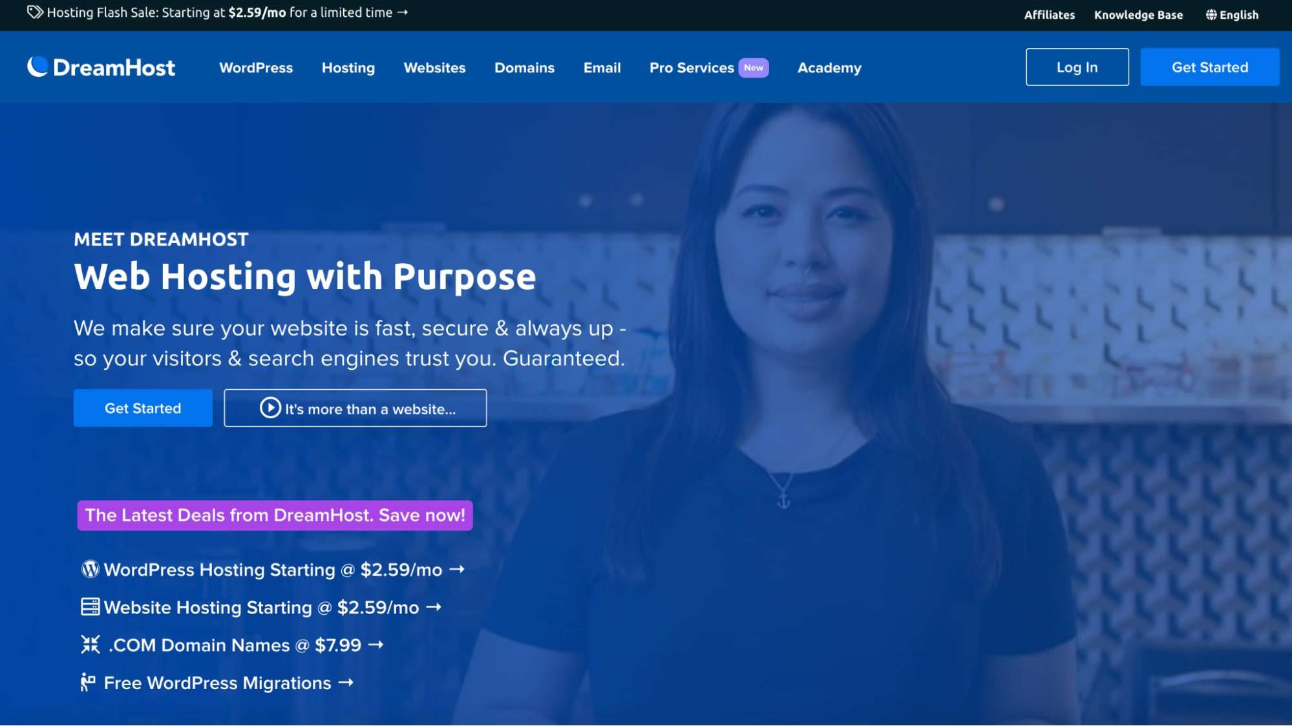Click the arrow after .COM Domain Names $7.99

click(x=376, y=645)
